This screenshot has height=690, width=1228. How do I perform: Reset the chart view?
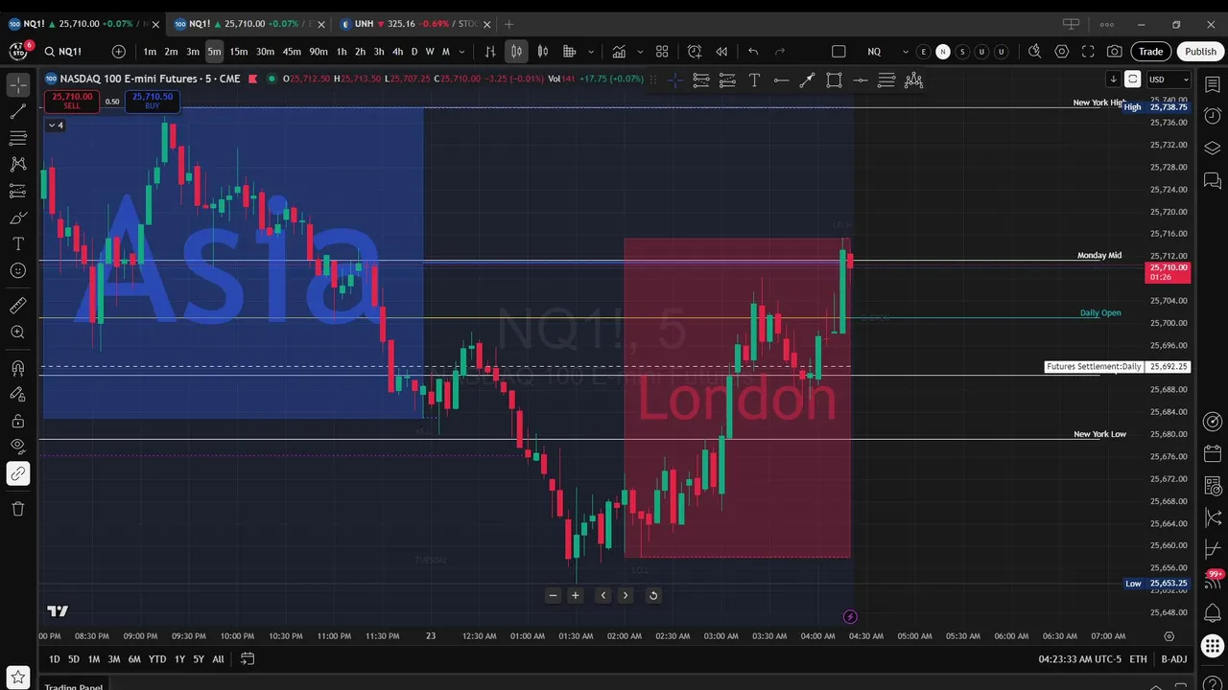[x=653, y=595]
